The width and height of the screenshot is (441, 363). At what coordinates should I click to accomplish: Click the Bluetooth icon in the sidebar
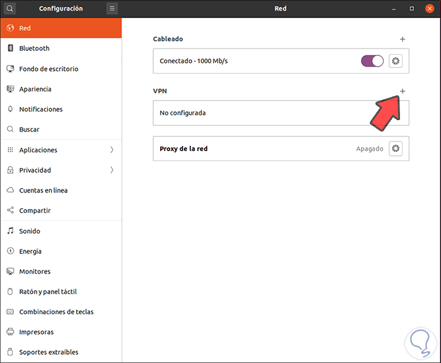[x=10, y=48]
